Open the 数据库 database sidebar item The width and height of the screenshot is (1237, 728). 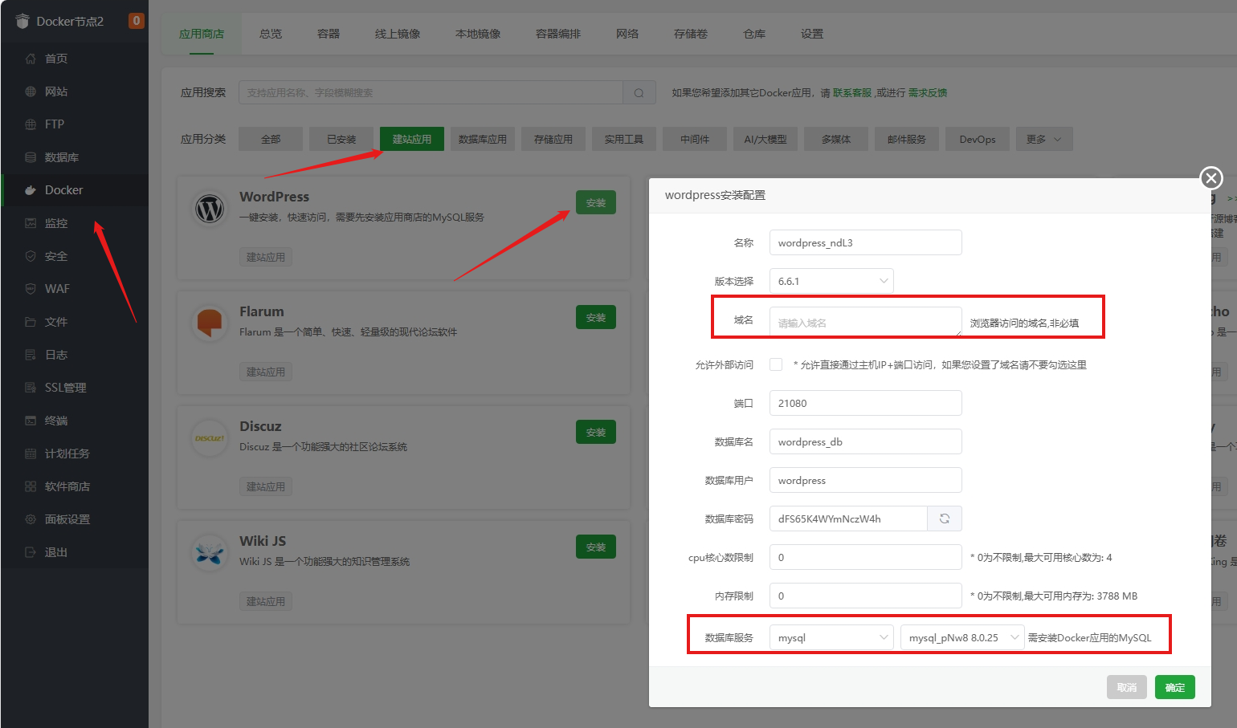[x=74, y=157]
